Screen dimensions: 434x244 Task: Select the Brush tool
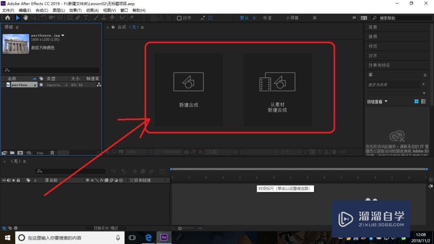[x=96, y=18]
